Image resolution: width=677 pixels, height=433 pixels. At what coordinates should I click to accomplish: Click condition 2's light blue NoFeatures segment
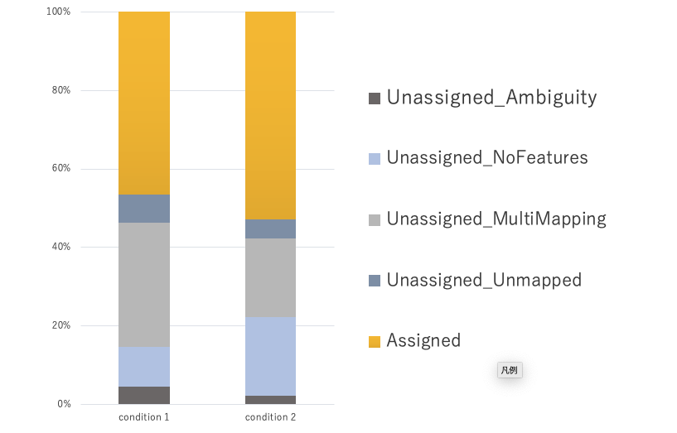click(x=270, y=356)
